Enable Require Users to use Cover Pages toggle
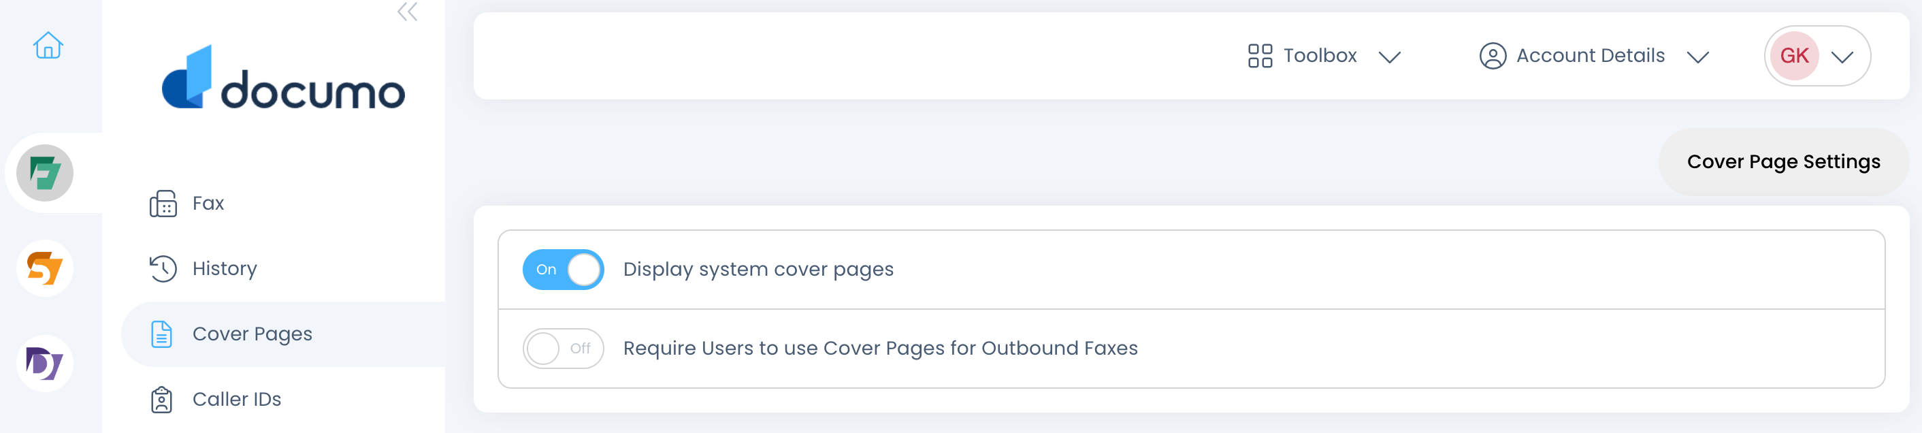This screenshot has width=1922, height=433. [564, 349]
